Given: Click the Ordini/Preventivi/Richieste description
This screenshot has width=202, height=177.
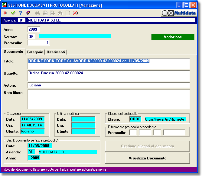Looking at the screenshot, I should pos(165,119).
